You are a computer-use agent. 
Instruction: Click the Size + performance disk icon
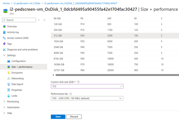(x=9, y=67)
